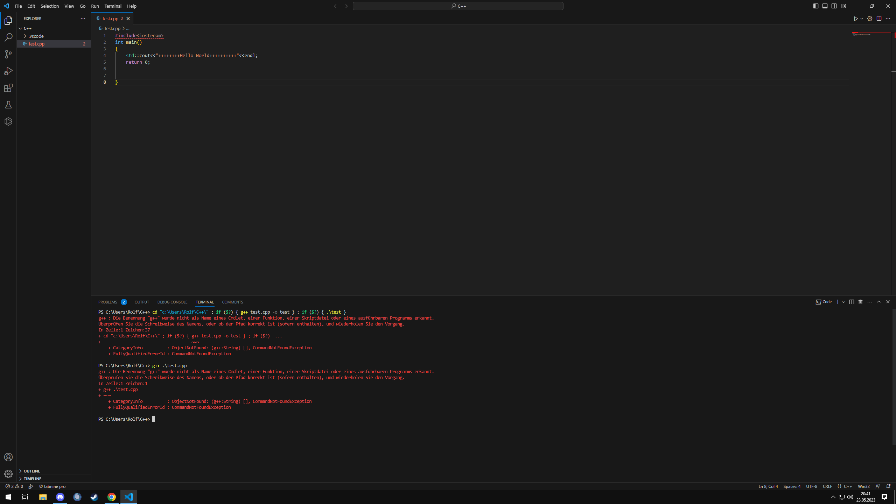Open notifications bell in status bar
The height and width of the screenshot is (504, 896).
click(888, 486)
